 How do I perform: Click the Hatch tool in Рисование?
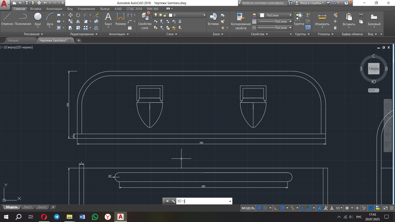59,28
